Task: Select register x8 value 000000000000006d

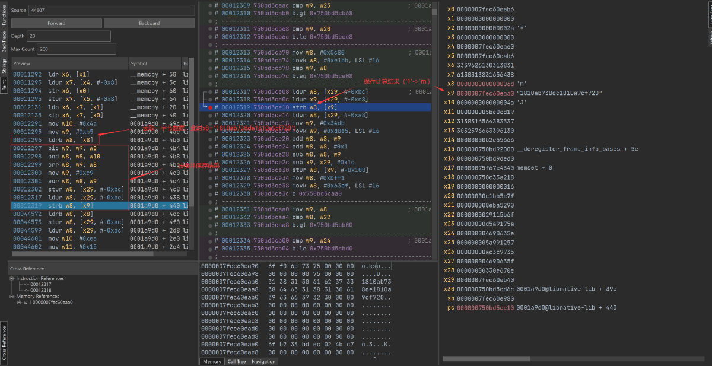Action: click(485, 84)
